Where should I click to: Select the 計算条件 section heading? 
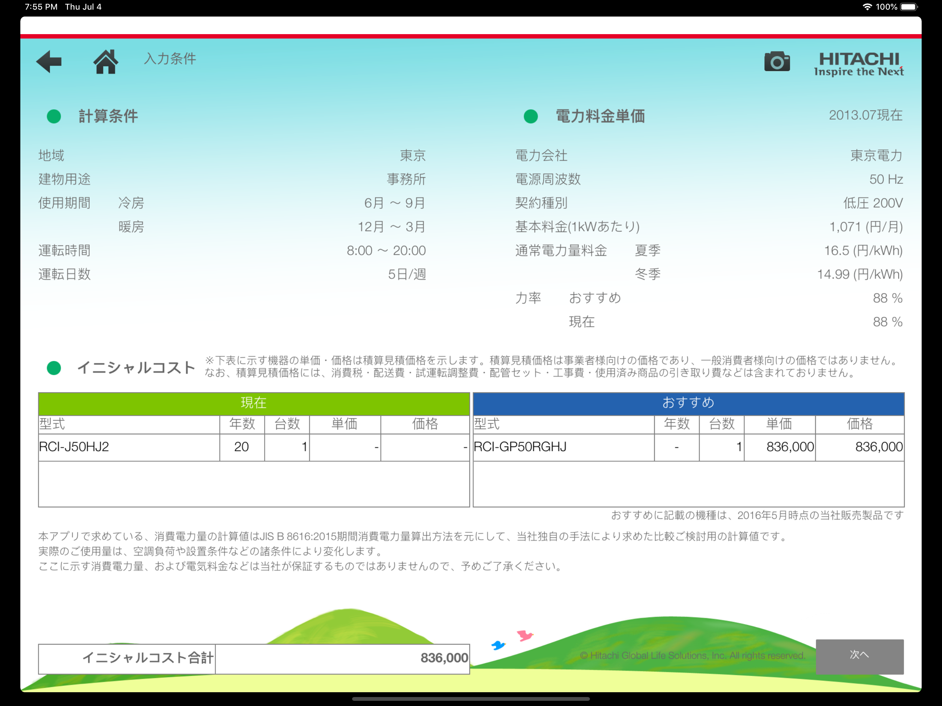click(108, 116)
